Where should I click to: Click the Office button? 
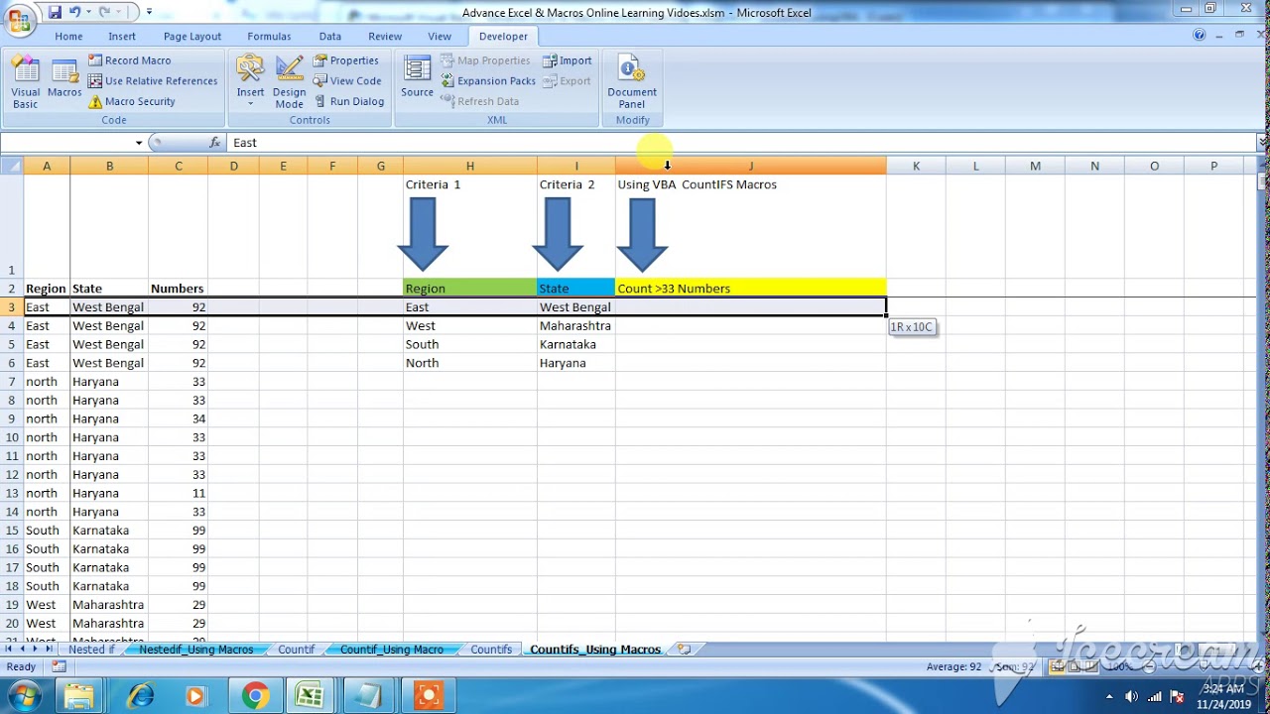(19, 20)
